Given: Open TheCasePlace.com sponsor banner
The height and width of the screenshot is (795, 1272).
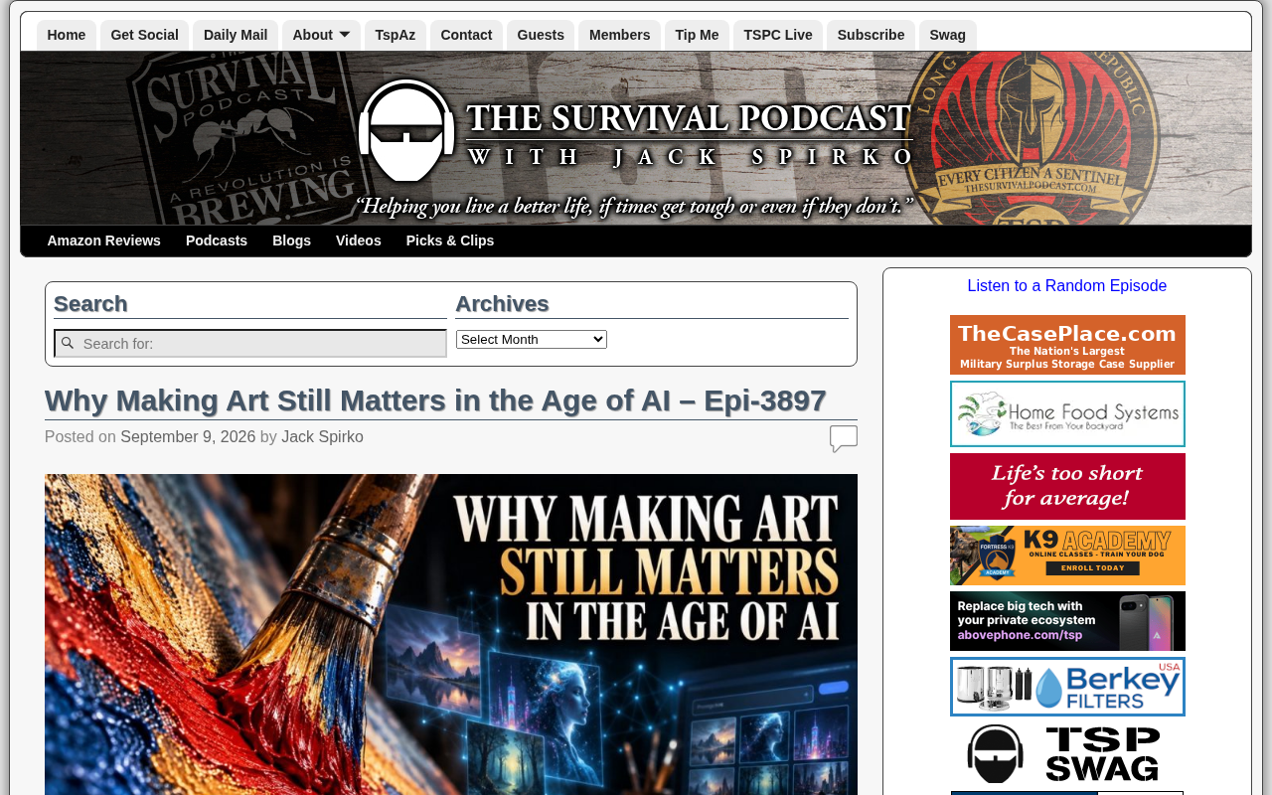Looking at the screenshot, I should click(1067, 345).
